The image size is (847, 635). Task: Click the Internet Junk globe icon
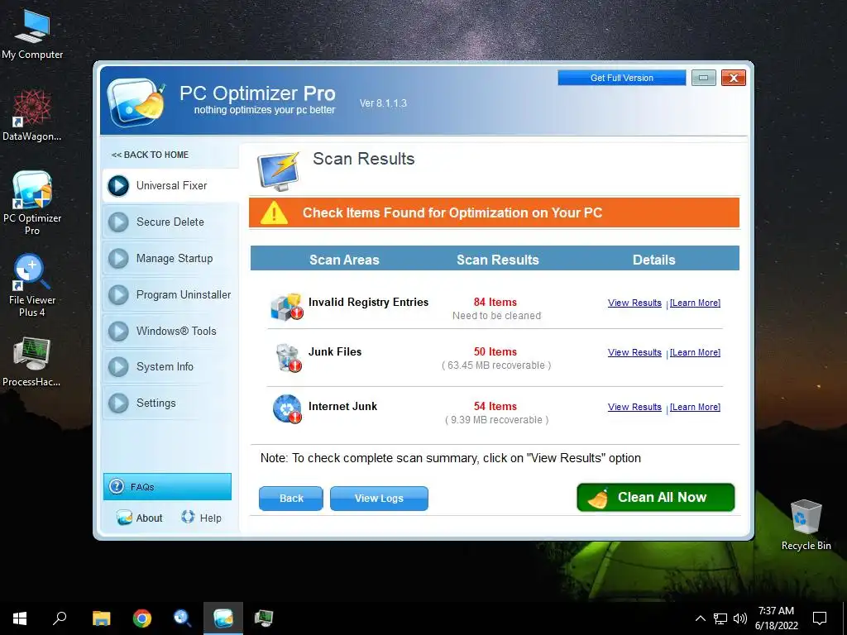point(287,408)
